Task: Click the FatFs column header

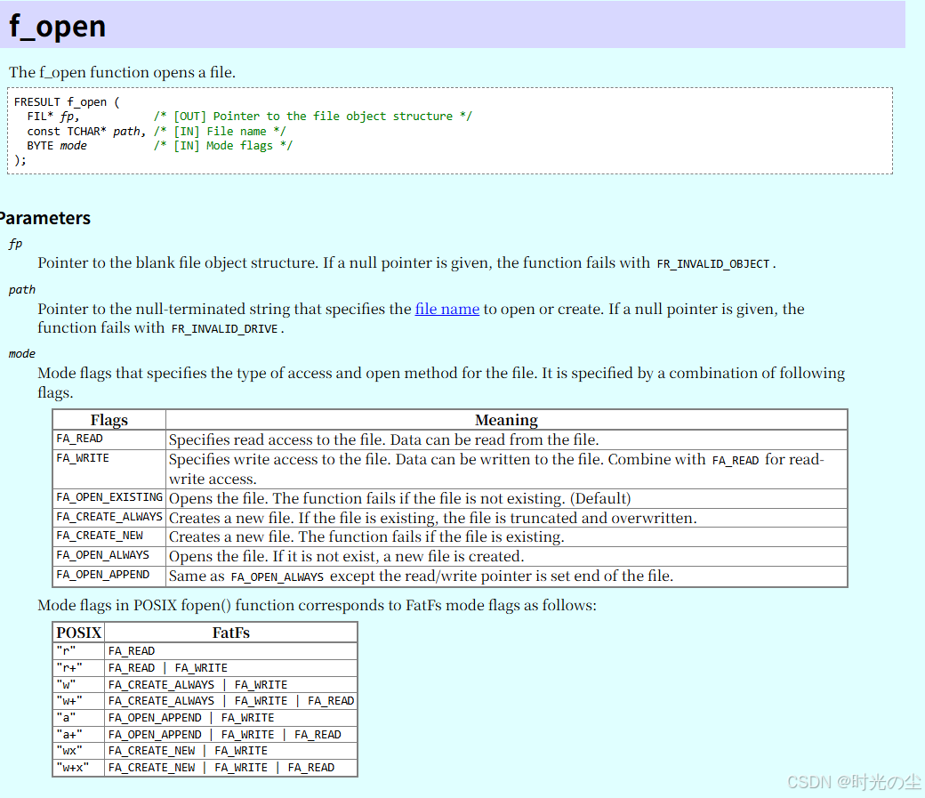Action: tap(231, 633)
